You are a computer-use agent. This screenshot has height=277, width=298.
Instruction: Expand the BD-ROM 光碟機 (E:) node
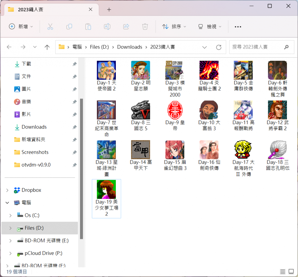click(x=10, y=241)
